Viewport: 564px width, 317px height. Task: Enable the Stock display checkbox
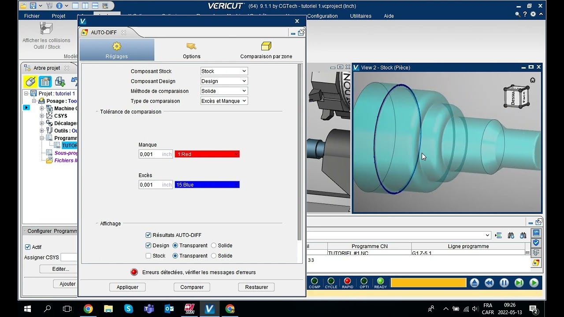coord(148,256)
